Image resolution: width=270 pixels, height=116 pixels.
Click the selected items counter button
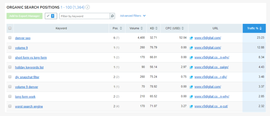click(51, 16)
